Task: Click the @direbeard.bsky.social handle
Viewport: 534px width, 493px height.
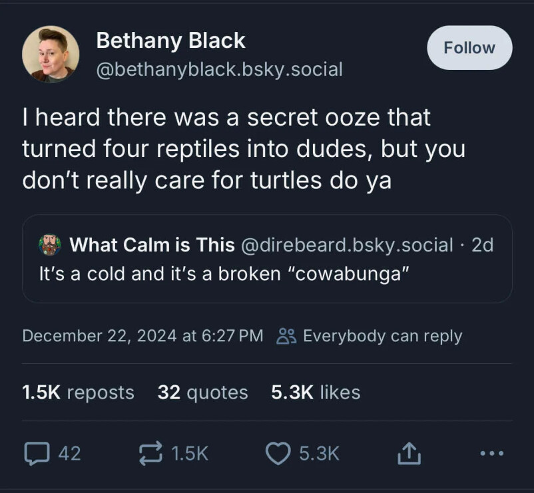Action: tap(346, 245)
